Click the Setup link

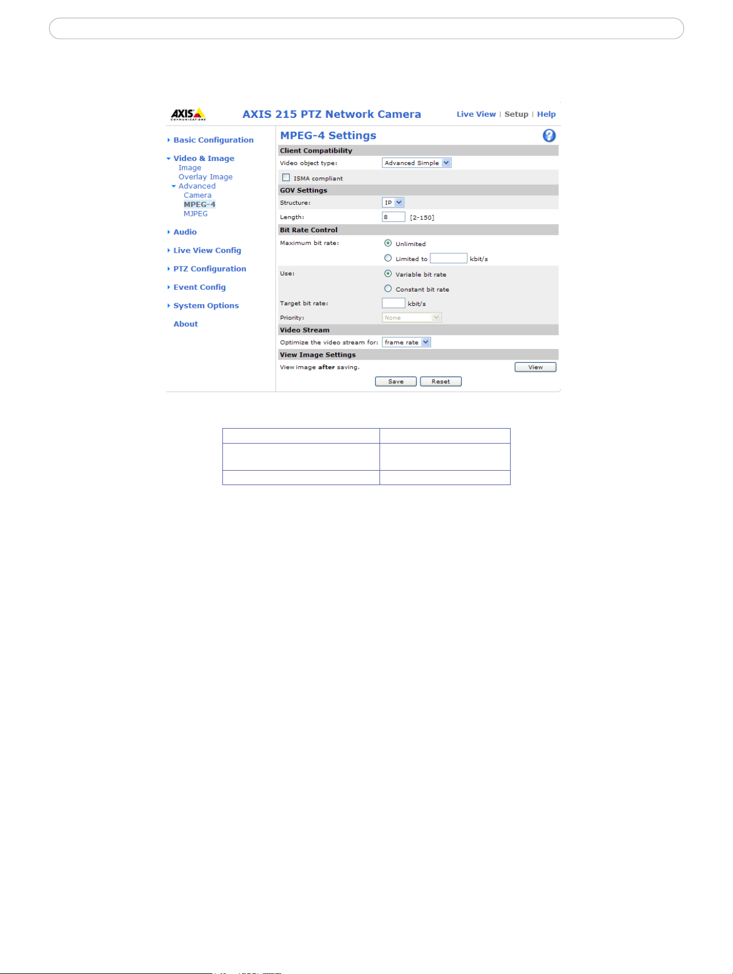click(x=516, y=114)
